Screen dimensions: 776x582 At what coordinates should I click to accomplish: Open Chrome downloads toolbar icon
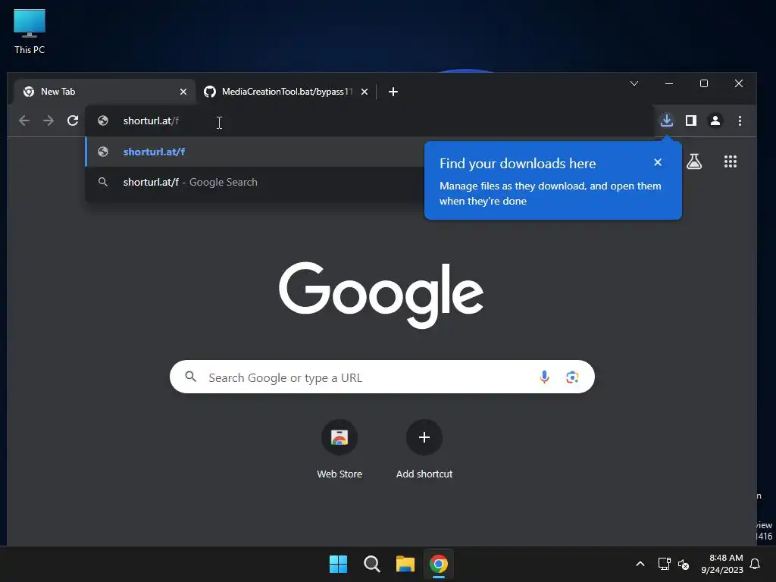point(667,120)
